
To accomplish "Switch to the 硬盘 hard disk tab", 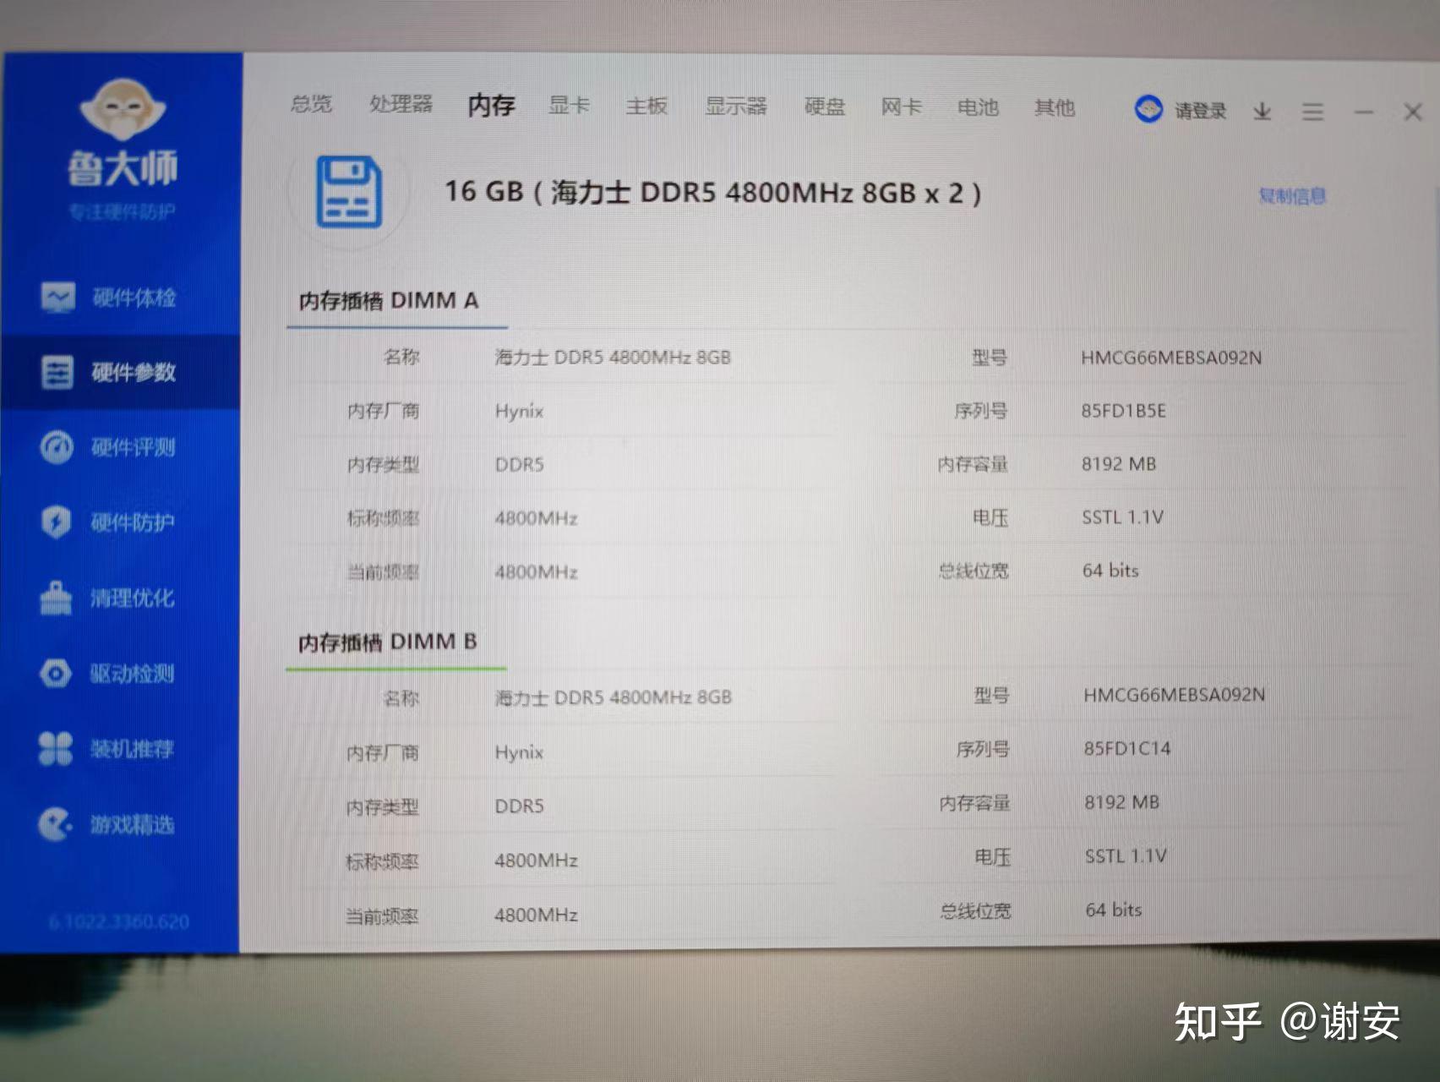I will 824,107.
